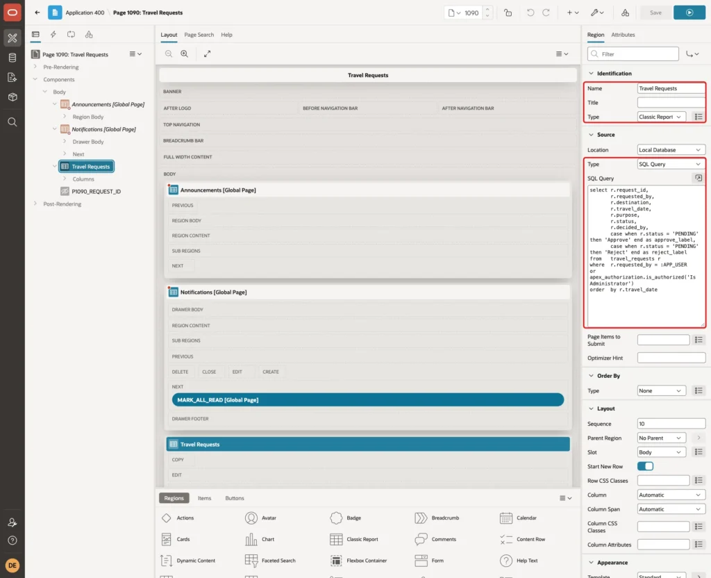Select MARK_ALL_READ button in layout
This screenshot has width=711, height=578.
pyautogui.click(x=368, y=399)
